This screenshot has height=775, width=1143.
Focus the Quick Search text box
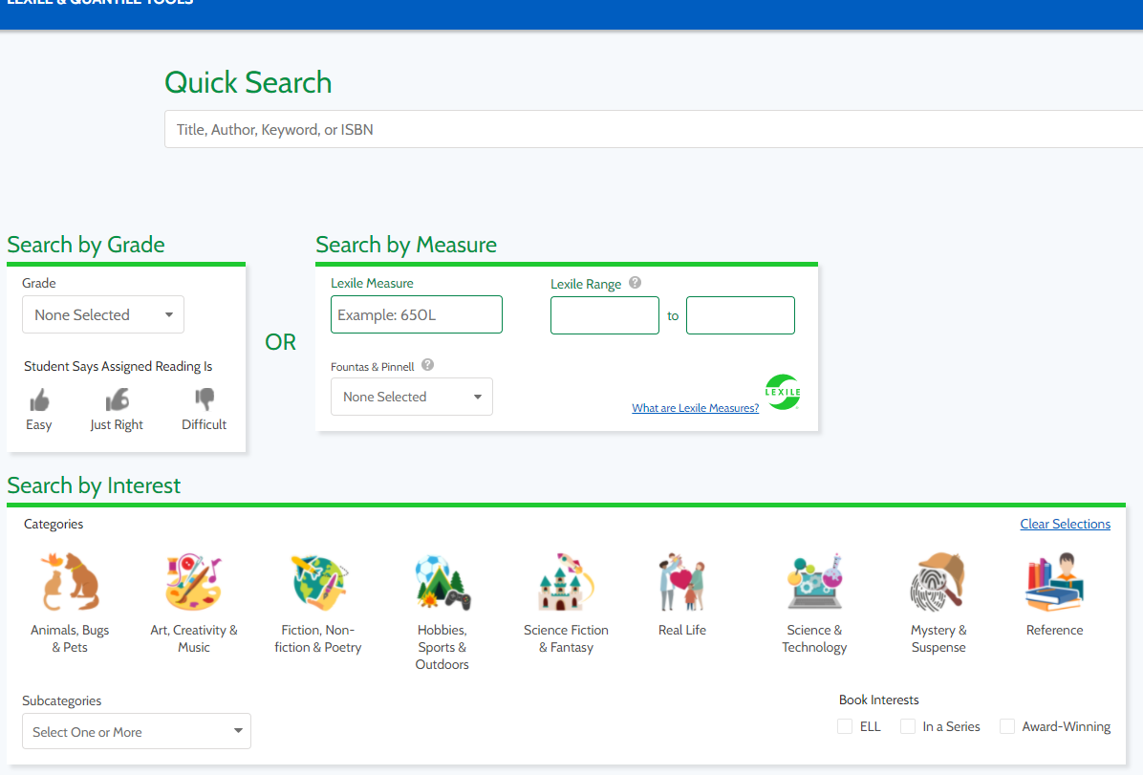point(654,129)
